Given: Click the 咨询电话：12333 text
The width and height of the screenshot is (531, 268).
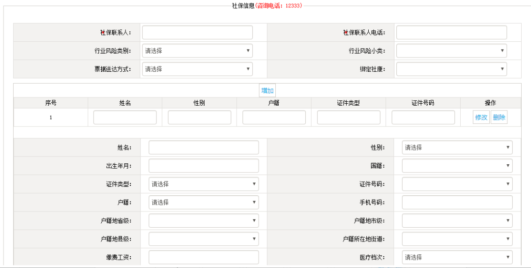Looking at the screenshot, I should point(278,5).
